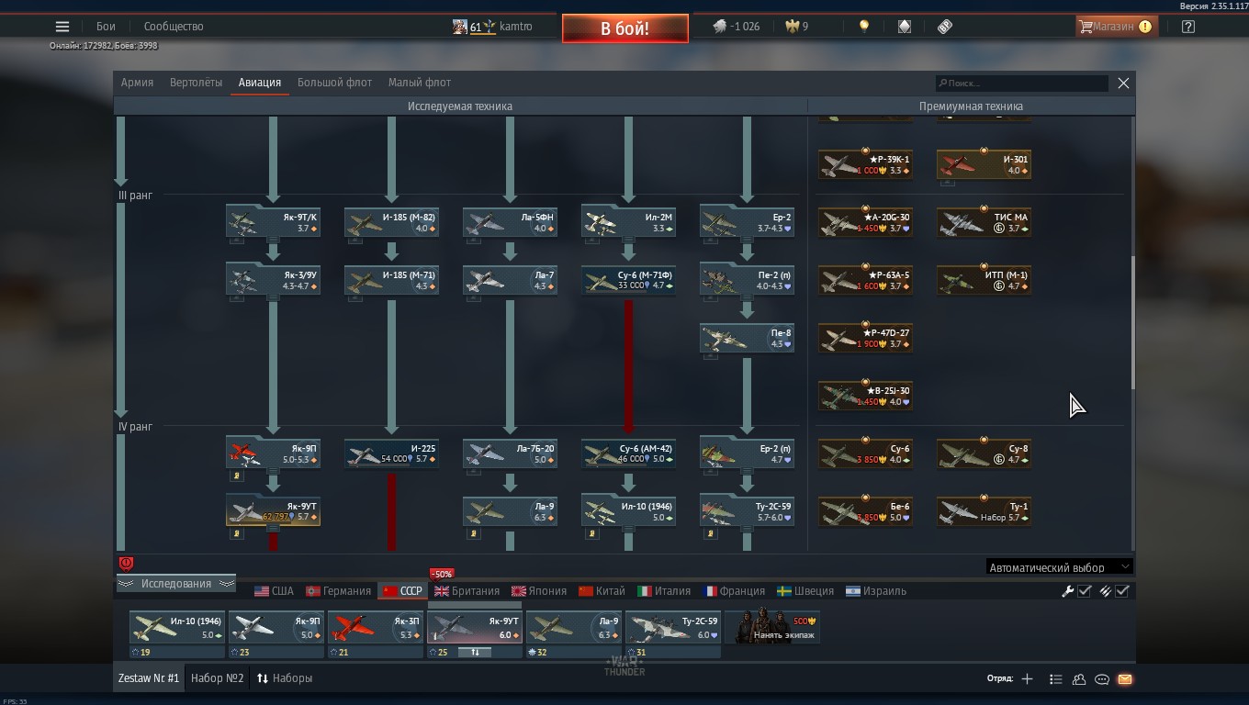Select Британия nation tab
The height and width of the screenshot is (705, 1249).
467,591
